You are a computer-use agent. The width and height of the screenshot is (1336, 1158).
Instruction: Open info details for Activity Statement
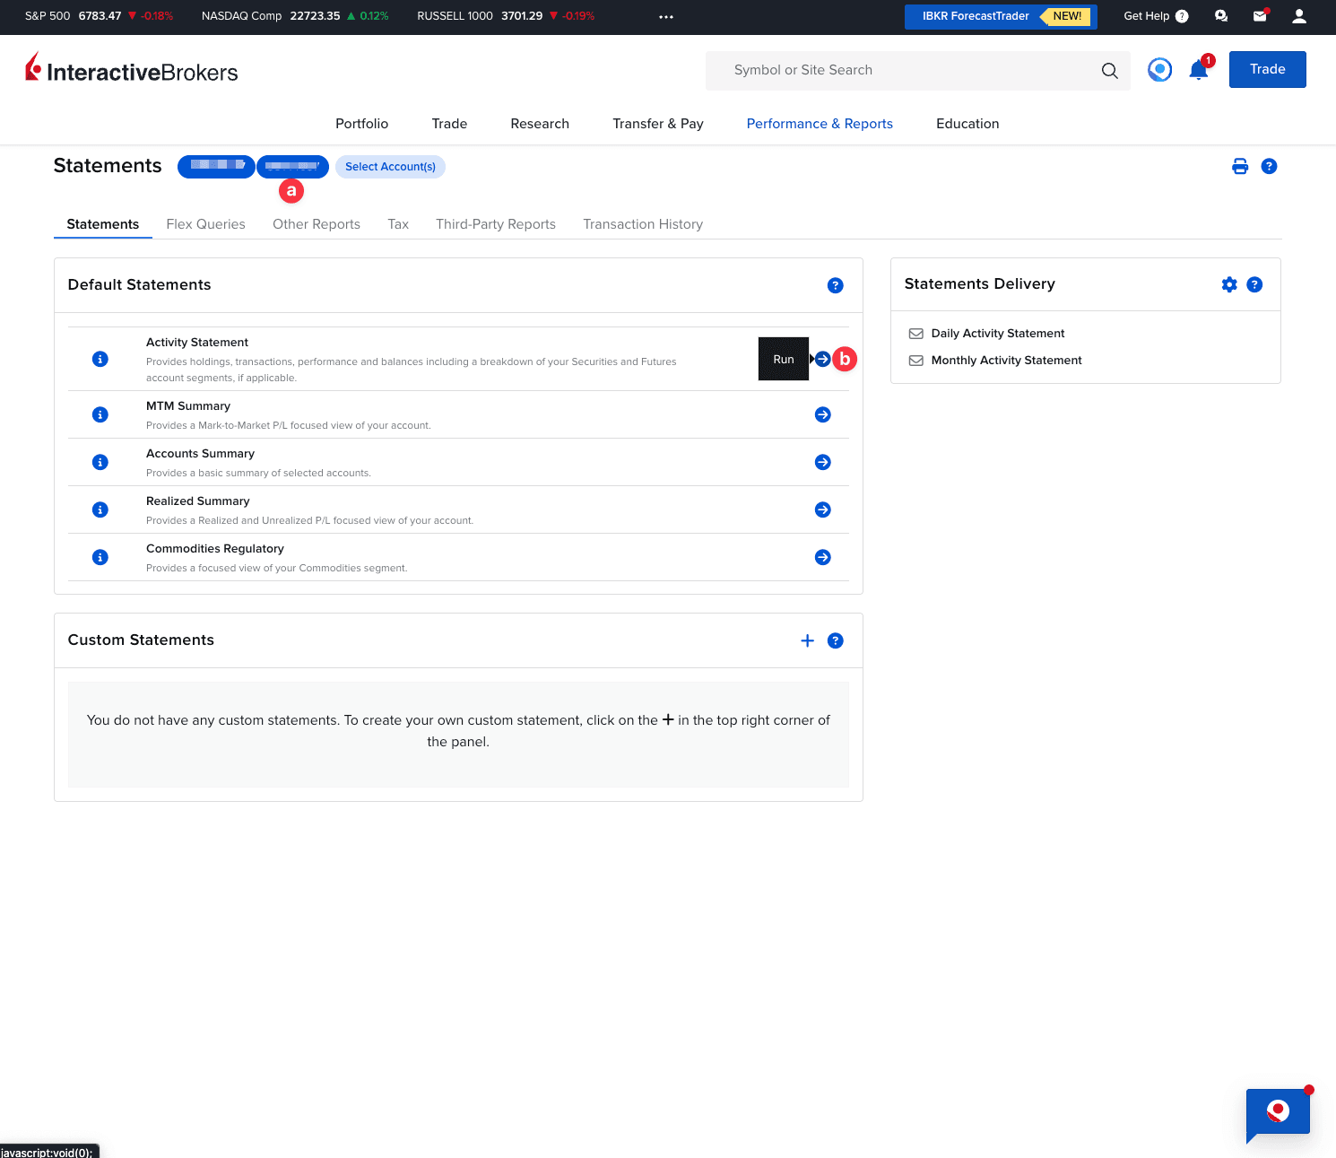100,359
